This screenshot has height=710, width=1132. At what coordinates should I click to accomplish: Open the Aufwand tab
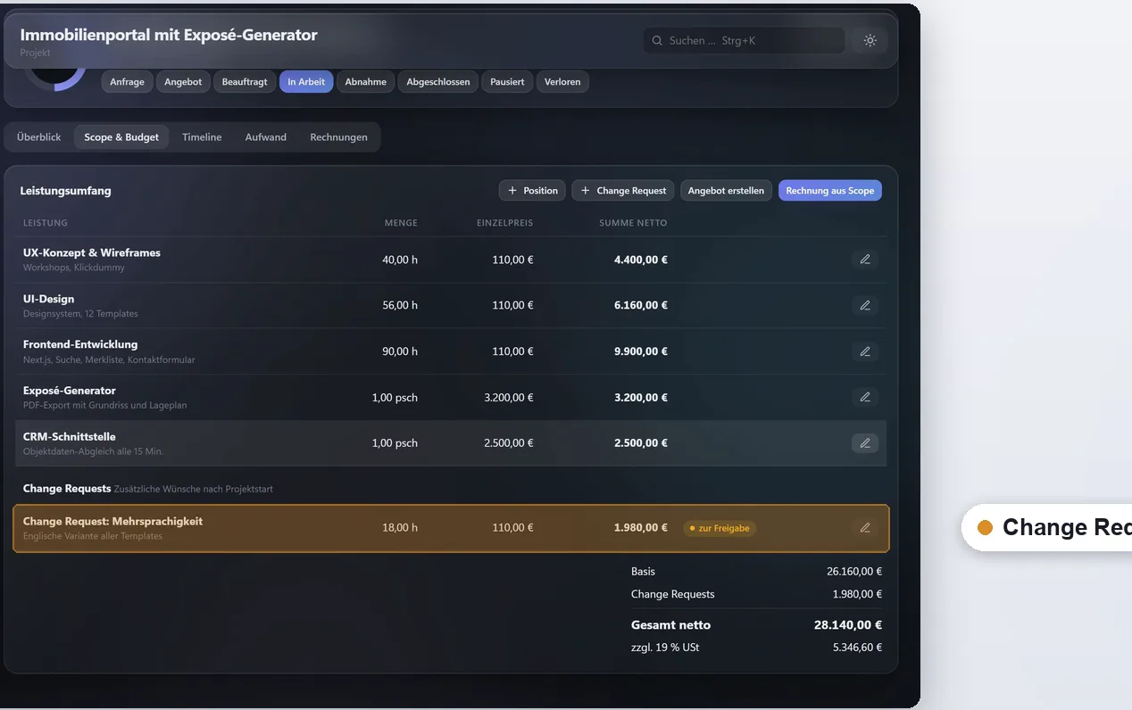coord(266,136)
